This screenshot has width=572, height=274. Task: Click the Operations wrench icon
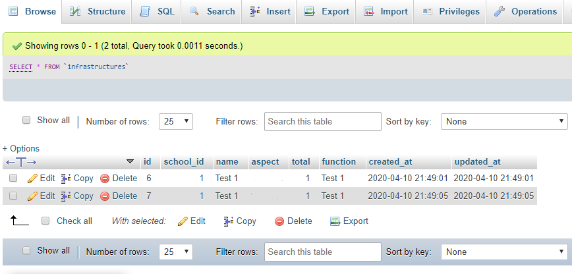click(499, 12)
